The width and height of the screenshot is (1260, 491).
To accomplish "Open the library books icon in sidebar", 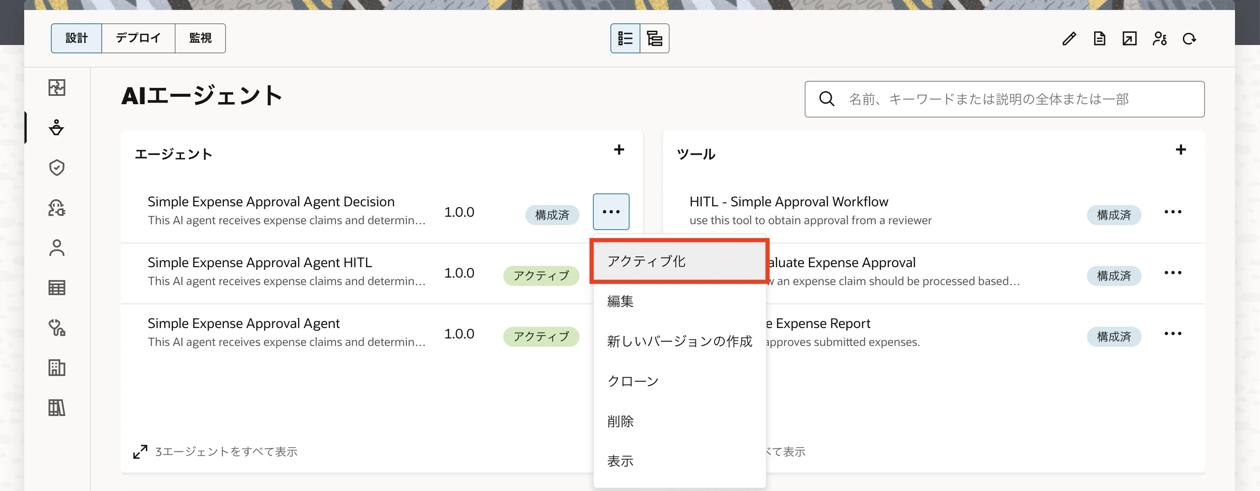I will [x=57, y=407].
